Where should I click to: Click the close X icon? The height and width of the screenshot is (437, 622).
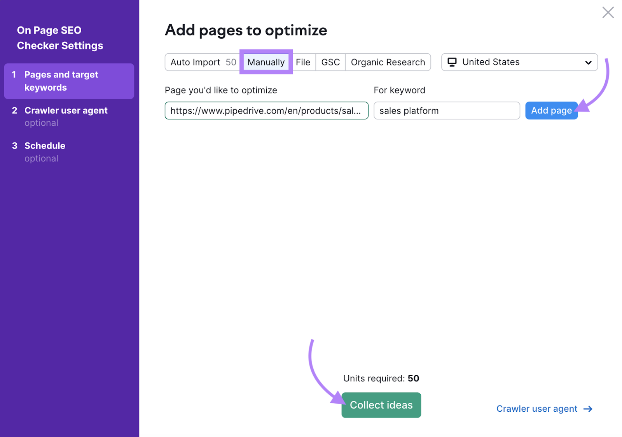[x=608, y=12]
